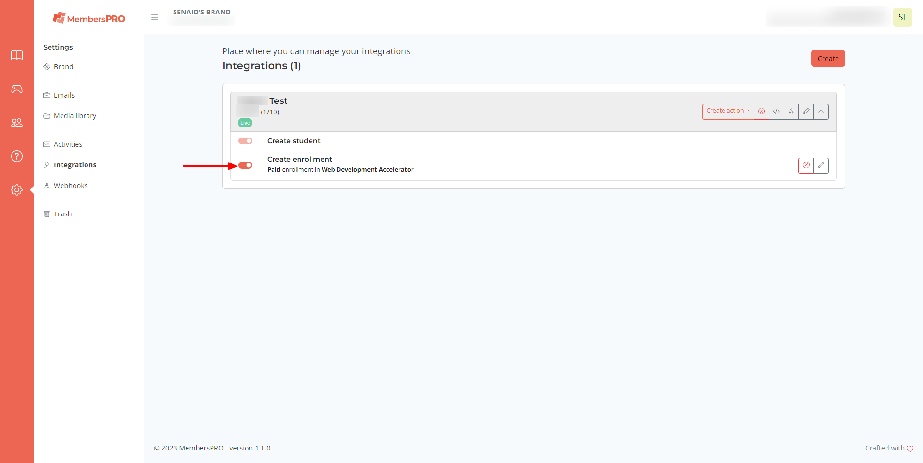Go to Webhooks settings

(71, 186)
